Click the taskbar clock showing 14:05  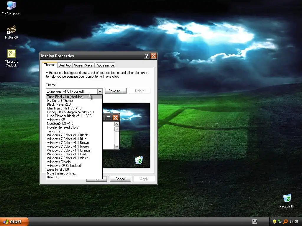(294, 222)
